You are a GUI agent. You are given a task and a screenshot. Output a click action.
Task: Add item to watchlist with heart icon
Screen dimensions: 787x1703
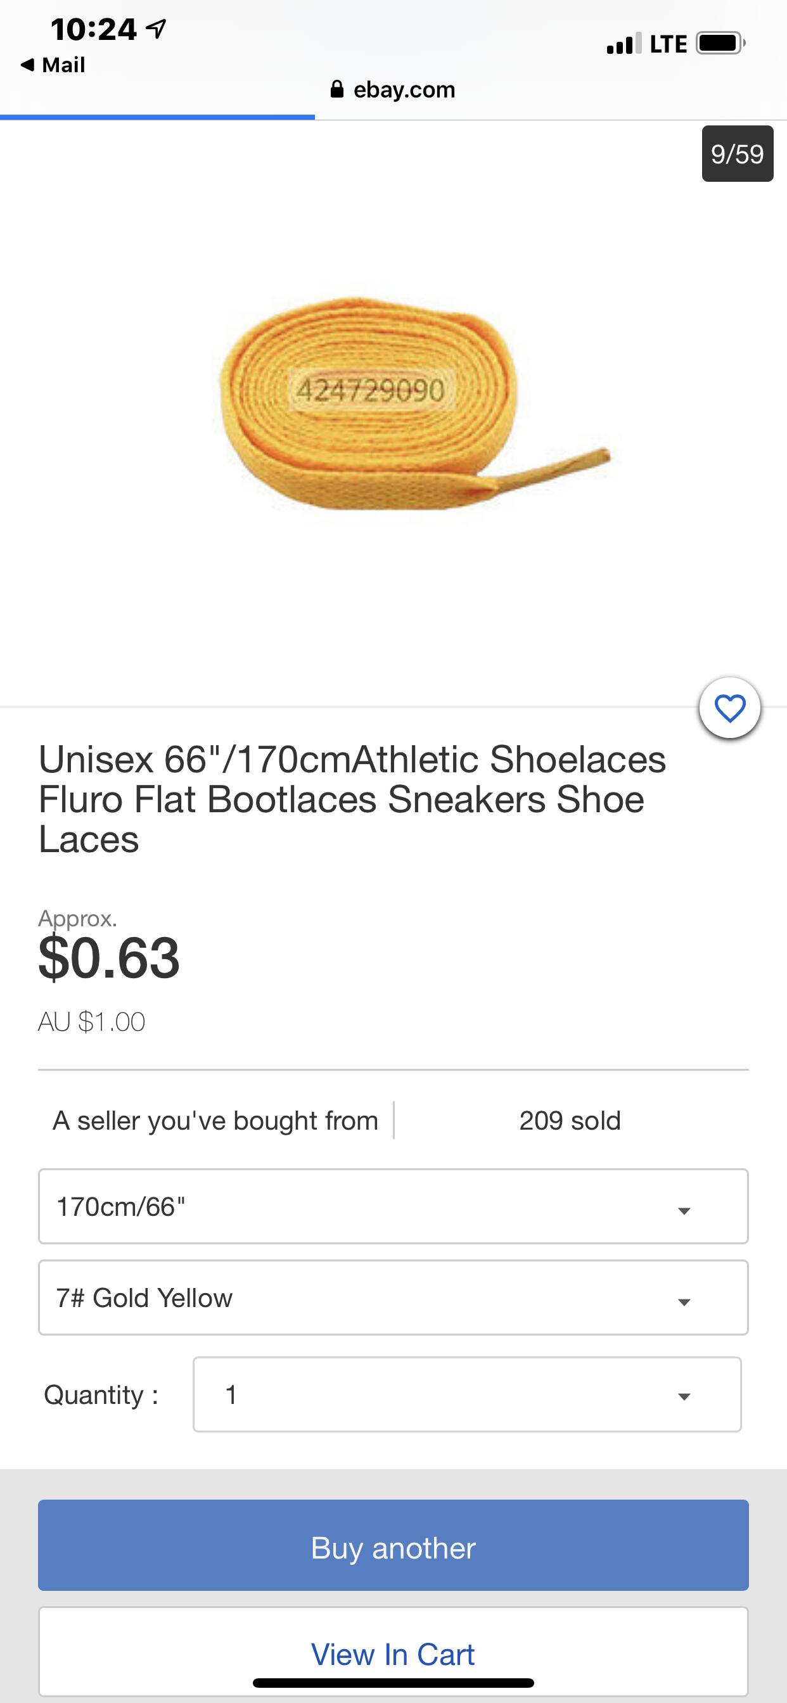[x=729, y=708]
